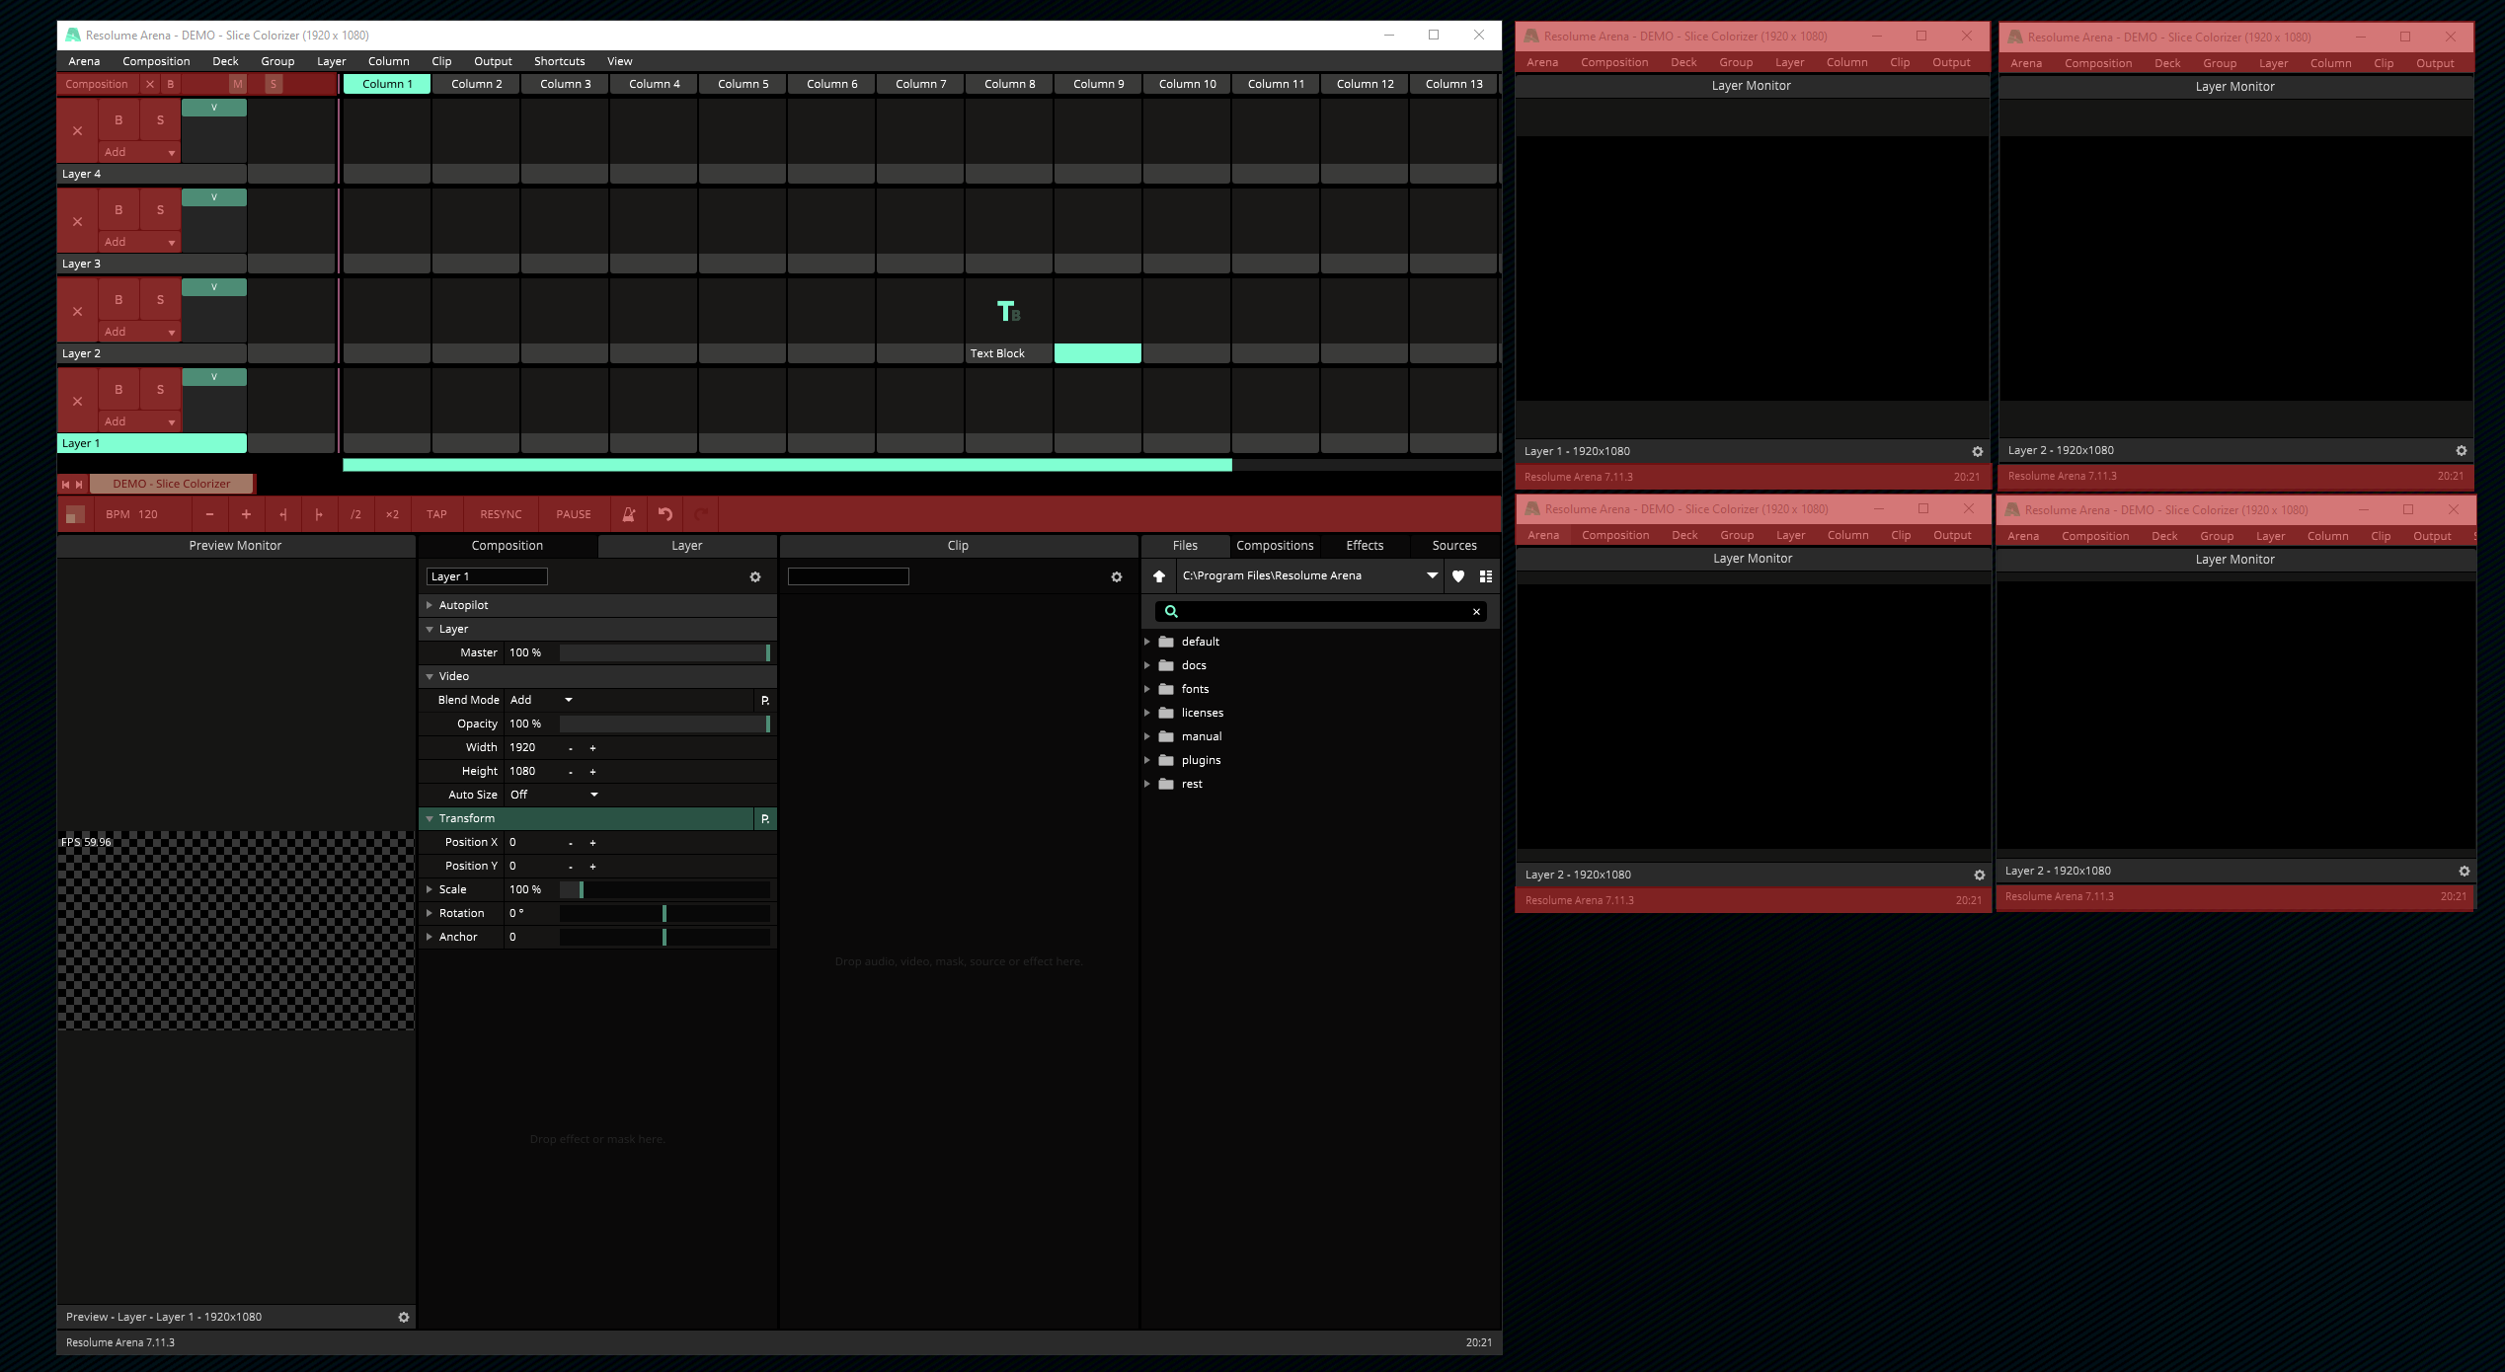Click the RESYNC button

(501, 514)
